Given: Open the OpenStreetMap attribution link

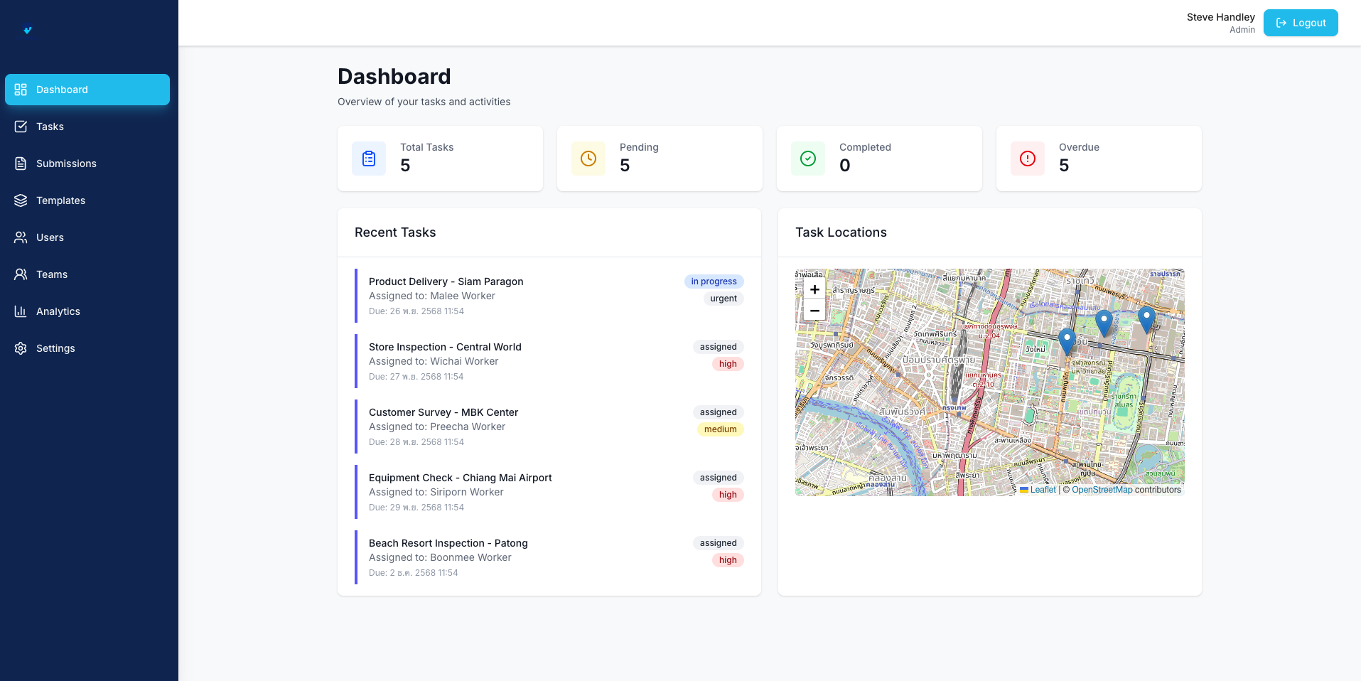Looking at the screenshot, I should (1102, 490).
